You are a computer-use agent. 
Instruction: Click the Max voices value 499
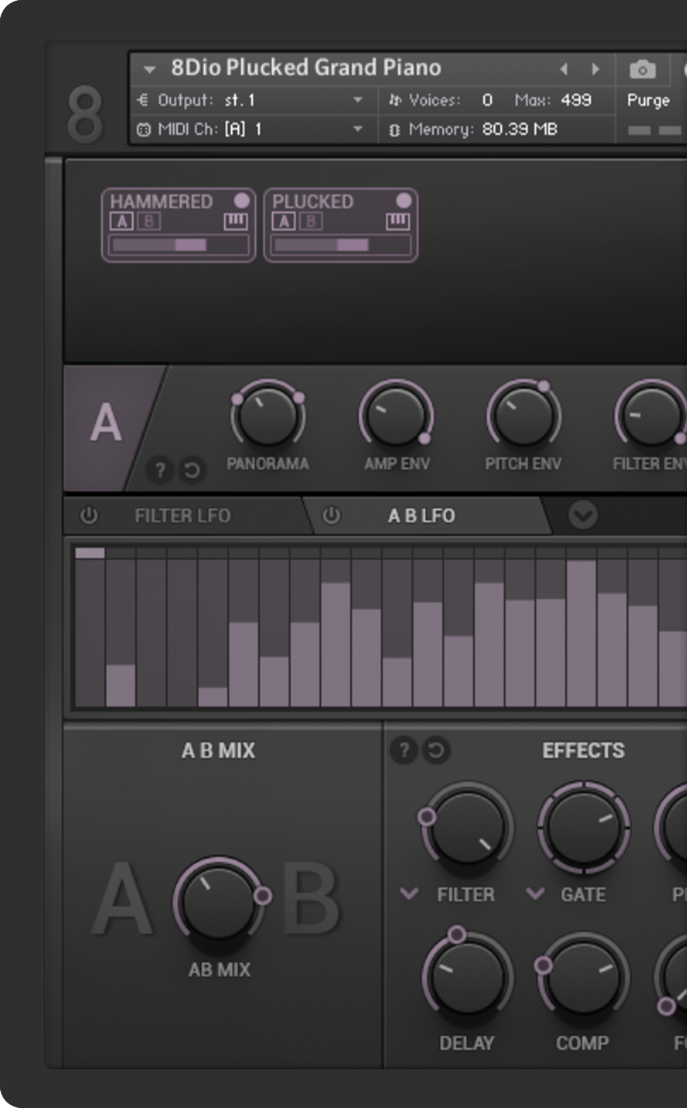pos(576,100)
